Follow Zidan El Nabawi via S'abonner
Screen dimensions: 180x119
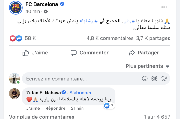[81, 93]
